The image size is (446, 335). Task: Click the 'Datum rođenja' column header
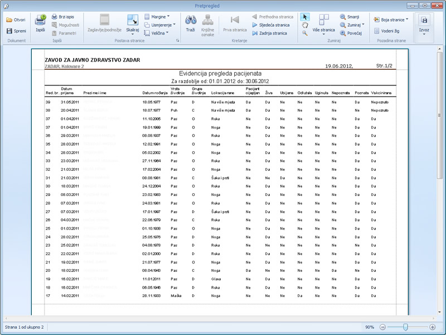(x=155, y=93)
